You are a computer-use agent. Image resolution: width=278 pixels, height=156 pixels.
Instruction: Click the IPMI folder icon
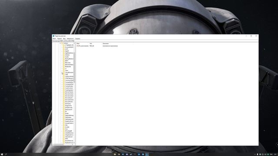point(64,139)
